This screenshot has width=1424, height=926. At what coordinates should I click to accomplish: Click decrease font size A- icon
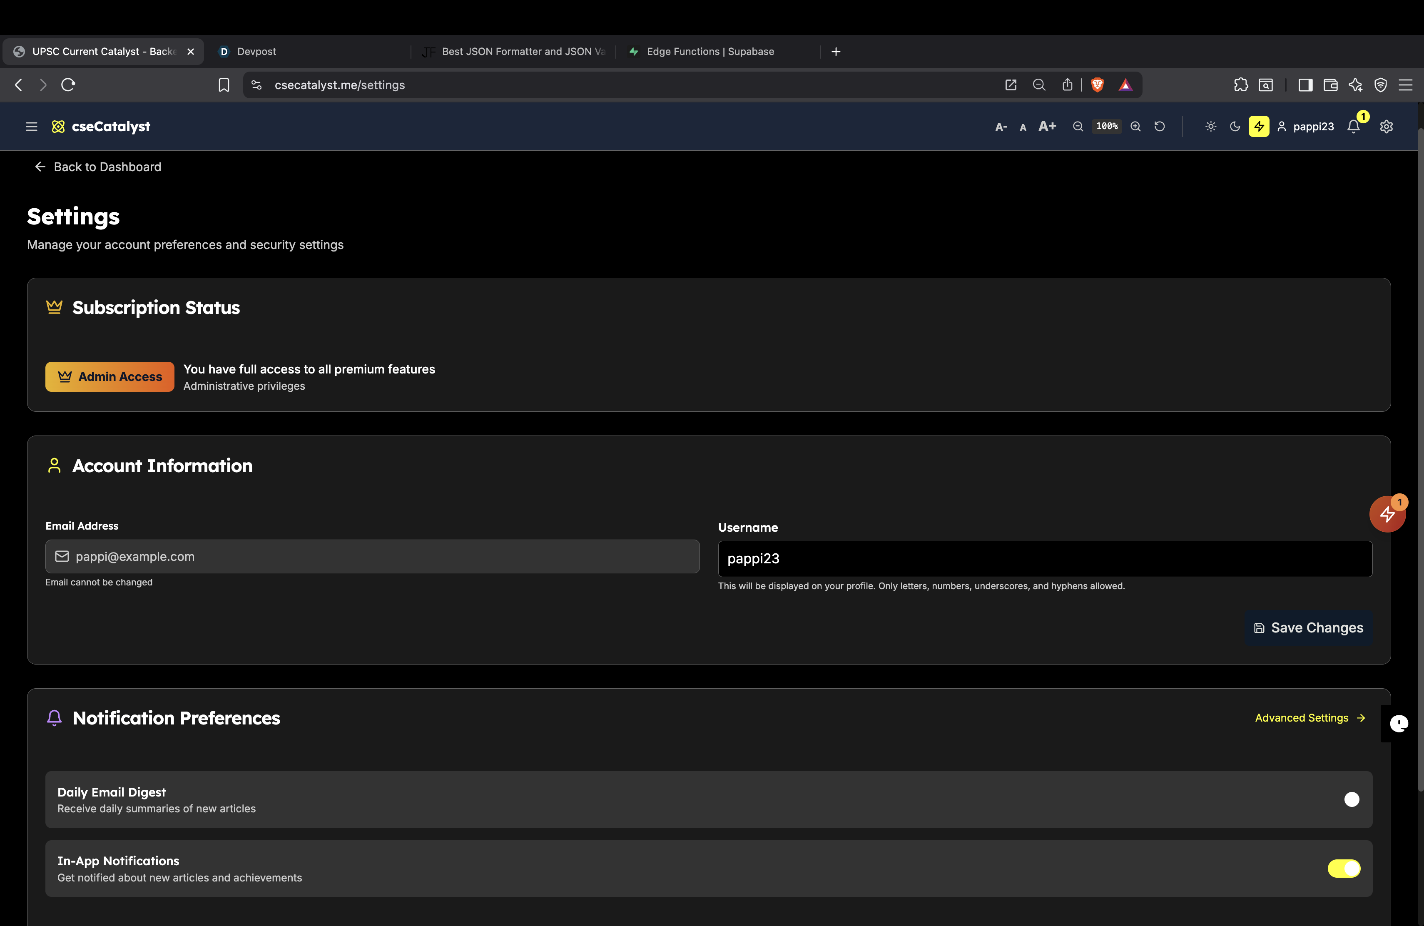pyautogui.click(x=1001, y=127)
